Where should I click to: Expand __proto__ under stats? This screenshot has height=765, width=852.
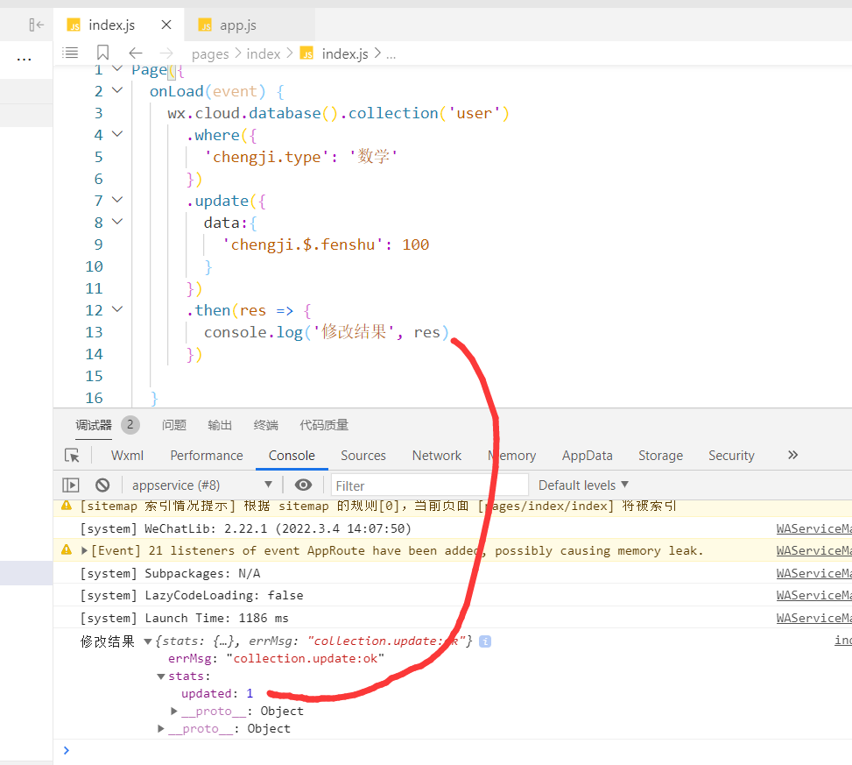(x=174, y=711)
